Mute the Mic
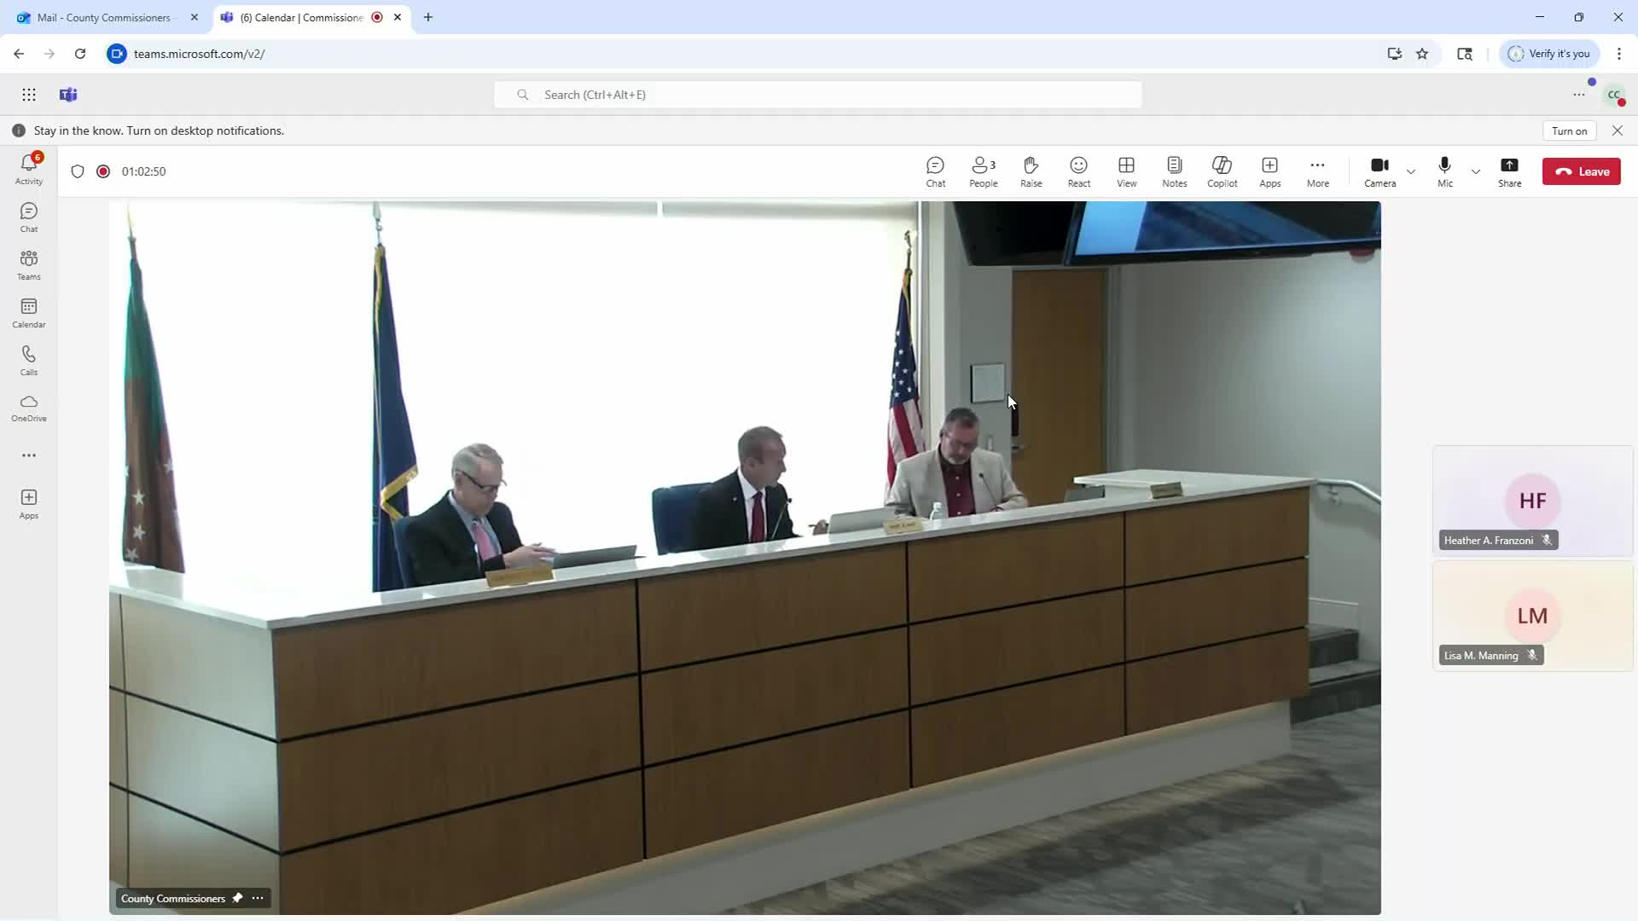 pos(1444,171)
